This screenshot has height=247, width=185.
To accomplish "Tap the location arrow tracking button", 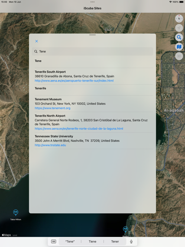I will pyautogui.click(x=179, y=28).
